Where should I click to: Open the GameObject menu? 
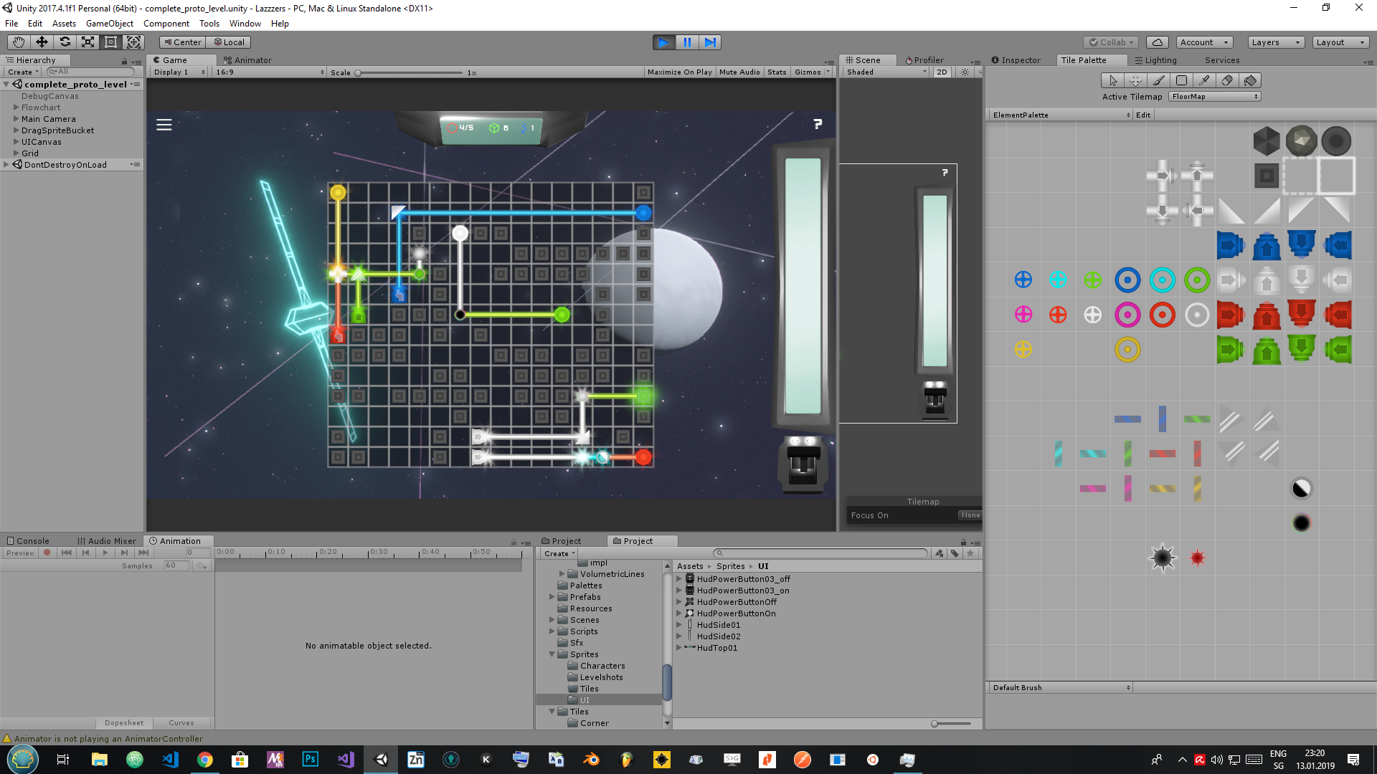(x=109, y=24)
